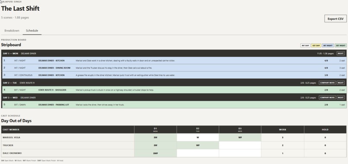
Task: Click the green EXT NIGHT legend chip
Action: 341,45
